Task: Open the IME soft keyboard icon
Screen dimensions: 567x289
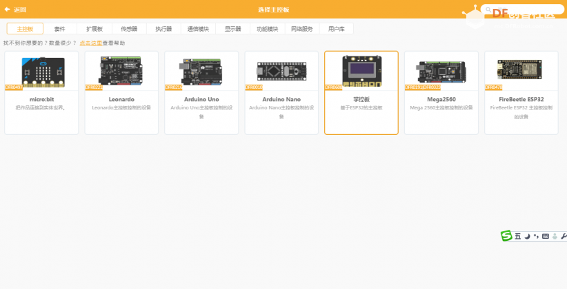Action: point(546,236)
